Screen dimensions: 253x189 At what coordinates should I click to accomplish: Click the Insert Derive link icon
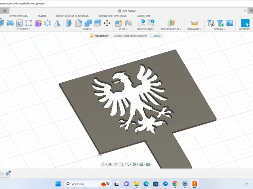pos(211,23)
